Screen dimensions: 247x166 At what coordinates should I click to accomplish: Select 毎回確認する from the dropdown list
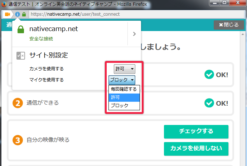(x=124, y=89)
